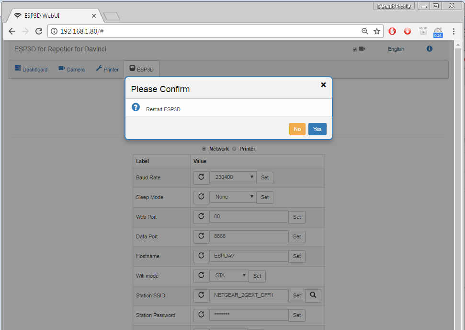Bookmark this page with the star
This screenshot has height=330, width=465.
(376, 31)
